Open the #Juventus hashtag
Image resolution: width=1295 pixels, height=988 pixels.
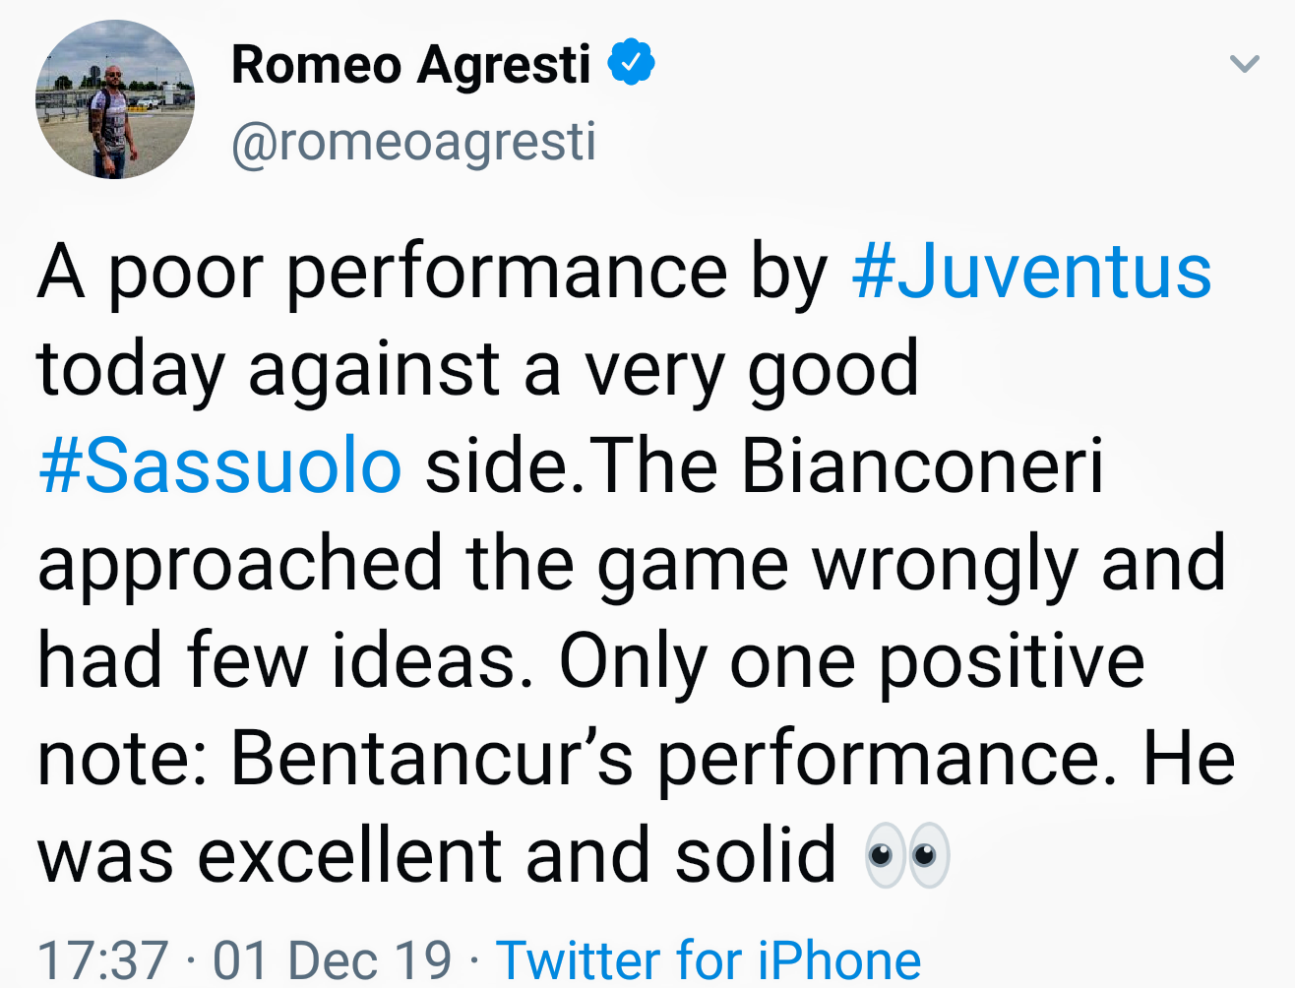pyautogui.click(x=1031, y=272)
